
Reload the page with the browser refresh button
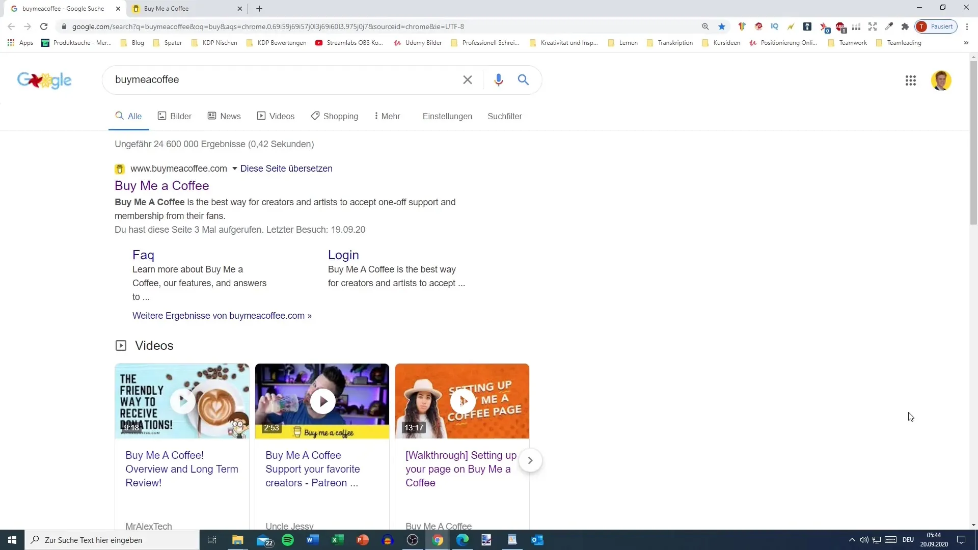point(44,26)
